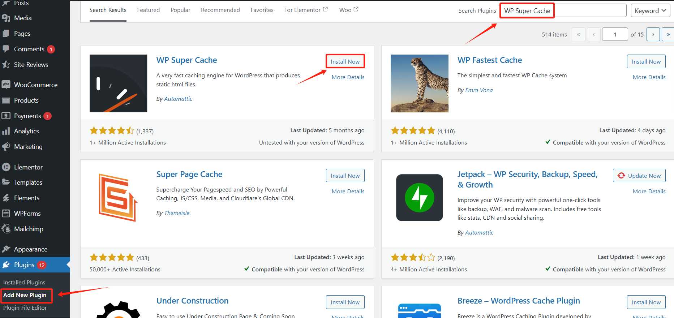
Task: Open the Keyword search type dropdown
Action: coord(650,10)
